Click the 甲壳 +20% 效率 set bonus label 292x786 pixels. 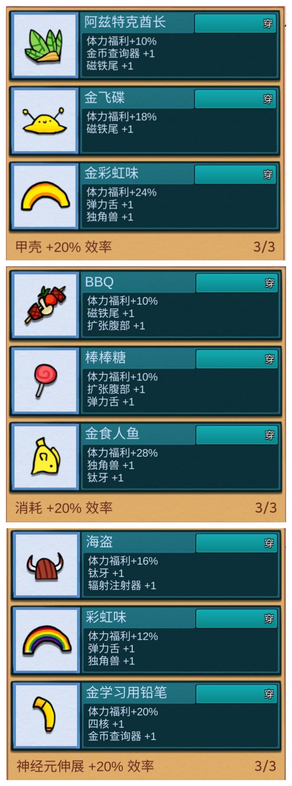pyautogui.click(x=64, y=247)
